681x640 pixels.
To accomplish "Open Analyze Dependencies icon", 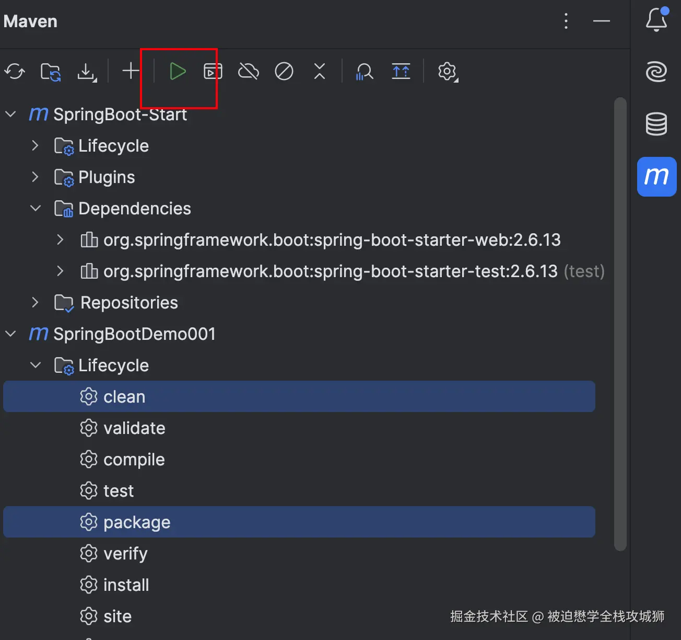I will pos(365,72).
